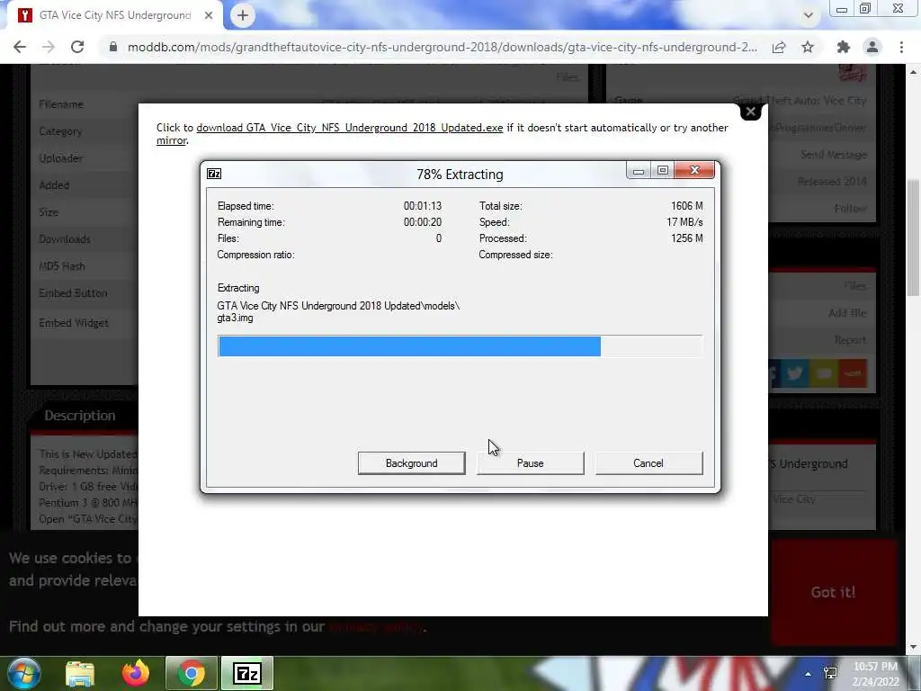Open the Windows Start menu
This screenshot has height=691, width=921.
click(x=24, y=673)
